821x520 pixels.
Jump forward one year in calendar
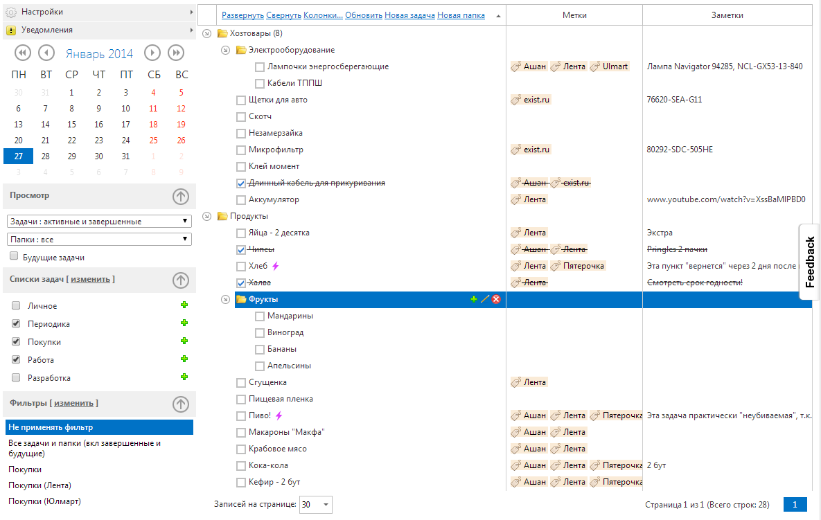(177, 53)
